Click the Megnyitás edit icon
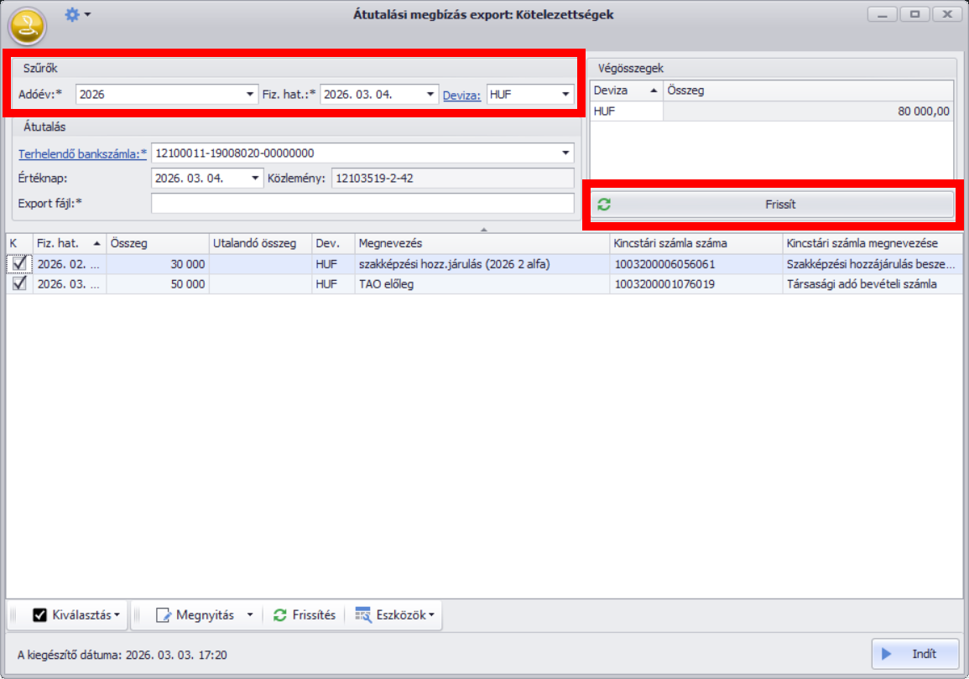The width and height of the screenshot is (969, 679). pyautogui.click(x=164, y=615)
